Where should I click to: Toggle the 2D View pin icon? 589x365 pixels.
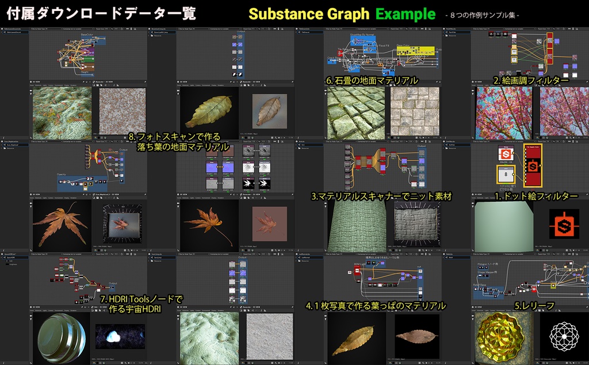pos(145,82)
